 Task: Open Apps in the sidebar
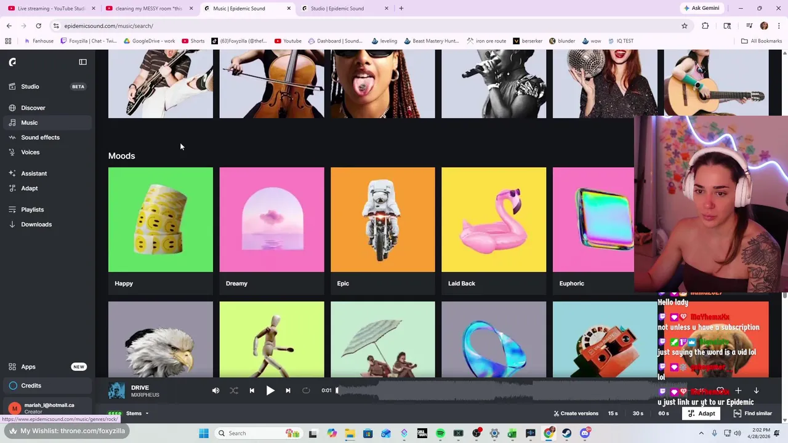click(28, 367)
